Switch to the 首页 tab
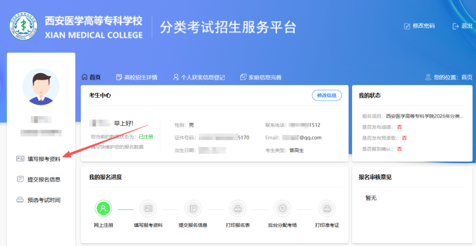 (x=91, y=77)
